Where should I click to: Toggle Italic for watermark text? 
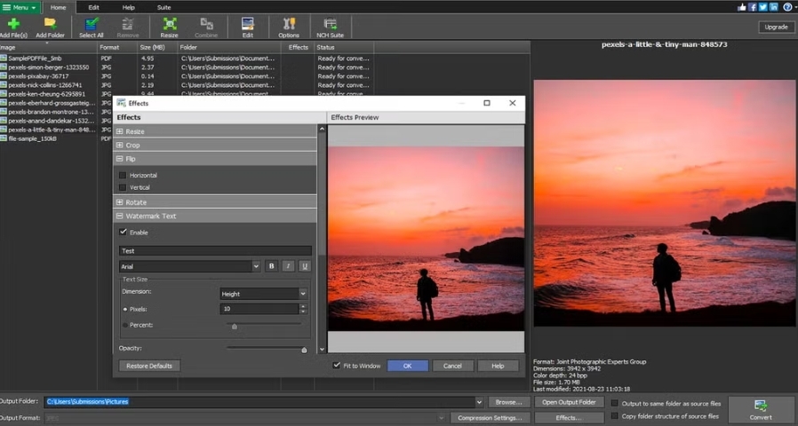pyautogui.click(x=288, y=266)
